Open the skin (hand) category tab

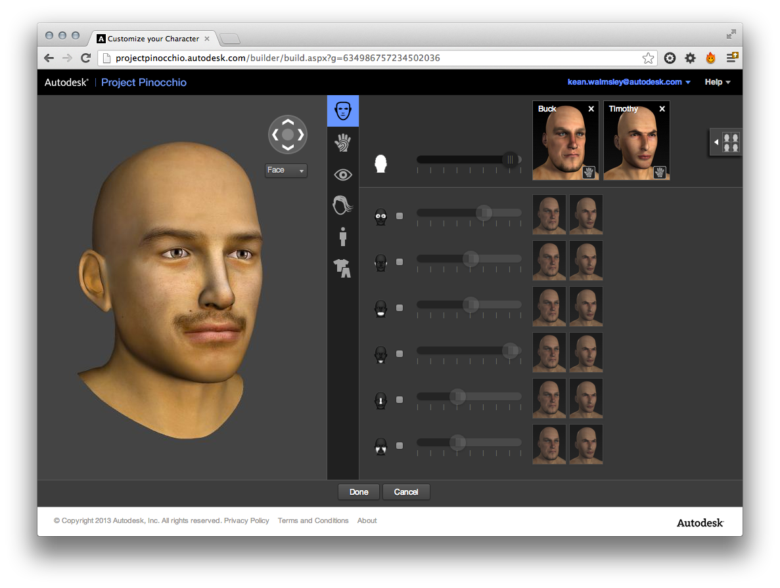coord(342,142)
